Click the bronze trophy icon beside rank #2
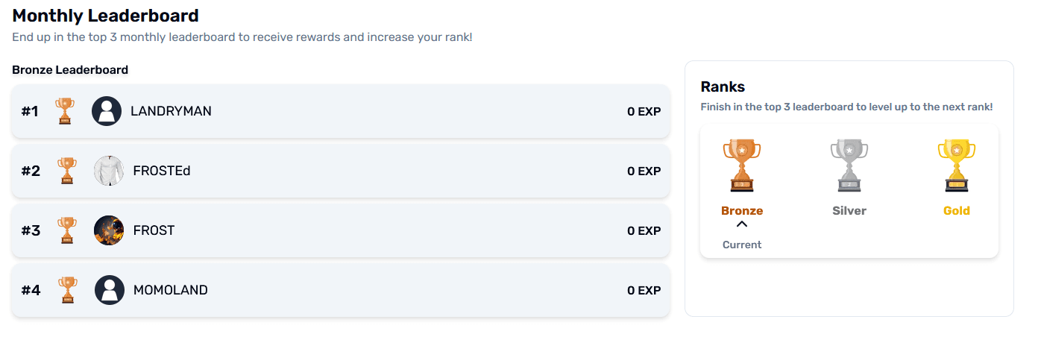Screen dimensions: 1041x337 click(67, 171)
